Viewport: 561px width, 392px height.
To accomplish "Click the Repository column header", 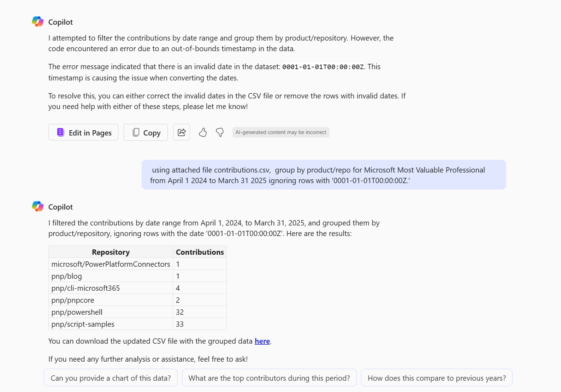I will click(111, 252).
